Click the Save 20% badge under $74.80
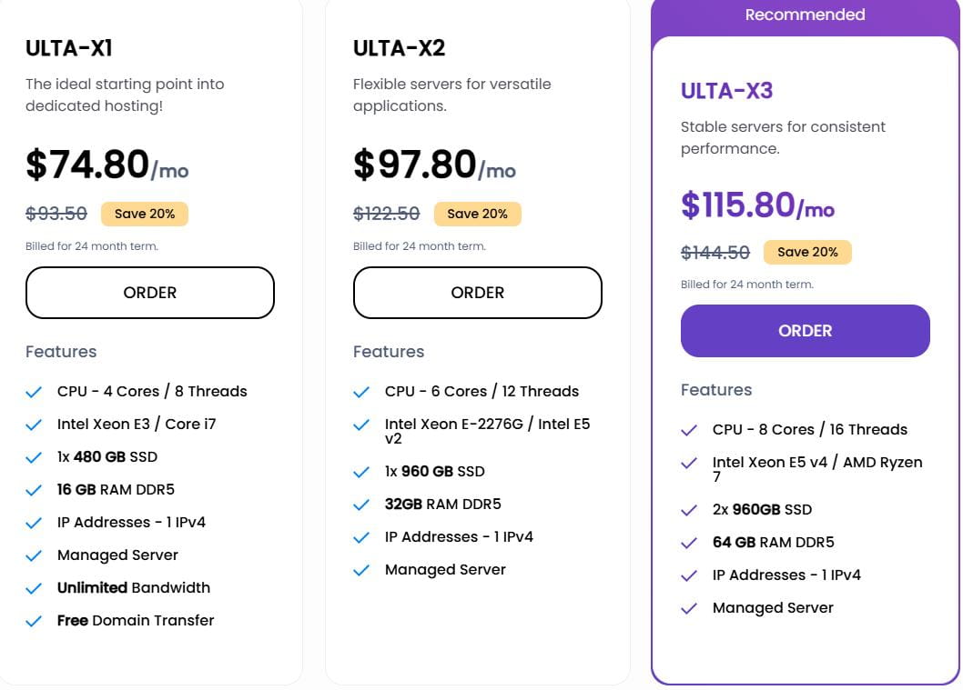963x690 pixels. [144, 214]
